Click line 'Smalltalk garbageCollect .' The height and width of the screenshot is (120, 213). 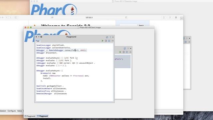point(50,86)
